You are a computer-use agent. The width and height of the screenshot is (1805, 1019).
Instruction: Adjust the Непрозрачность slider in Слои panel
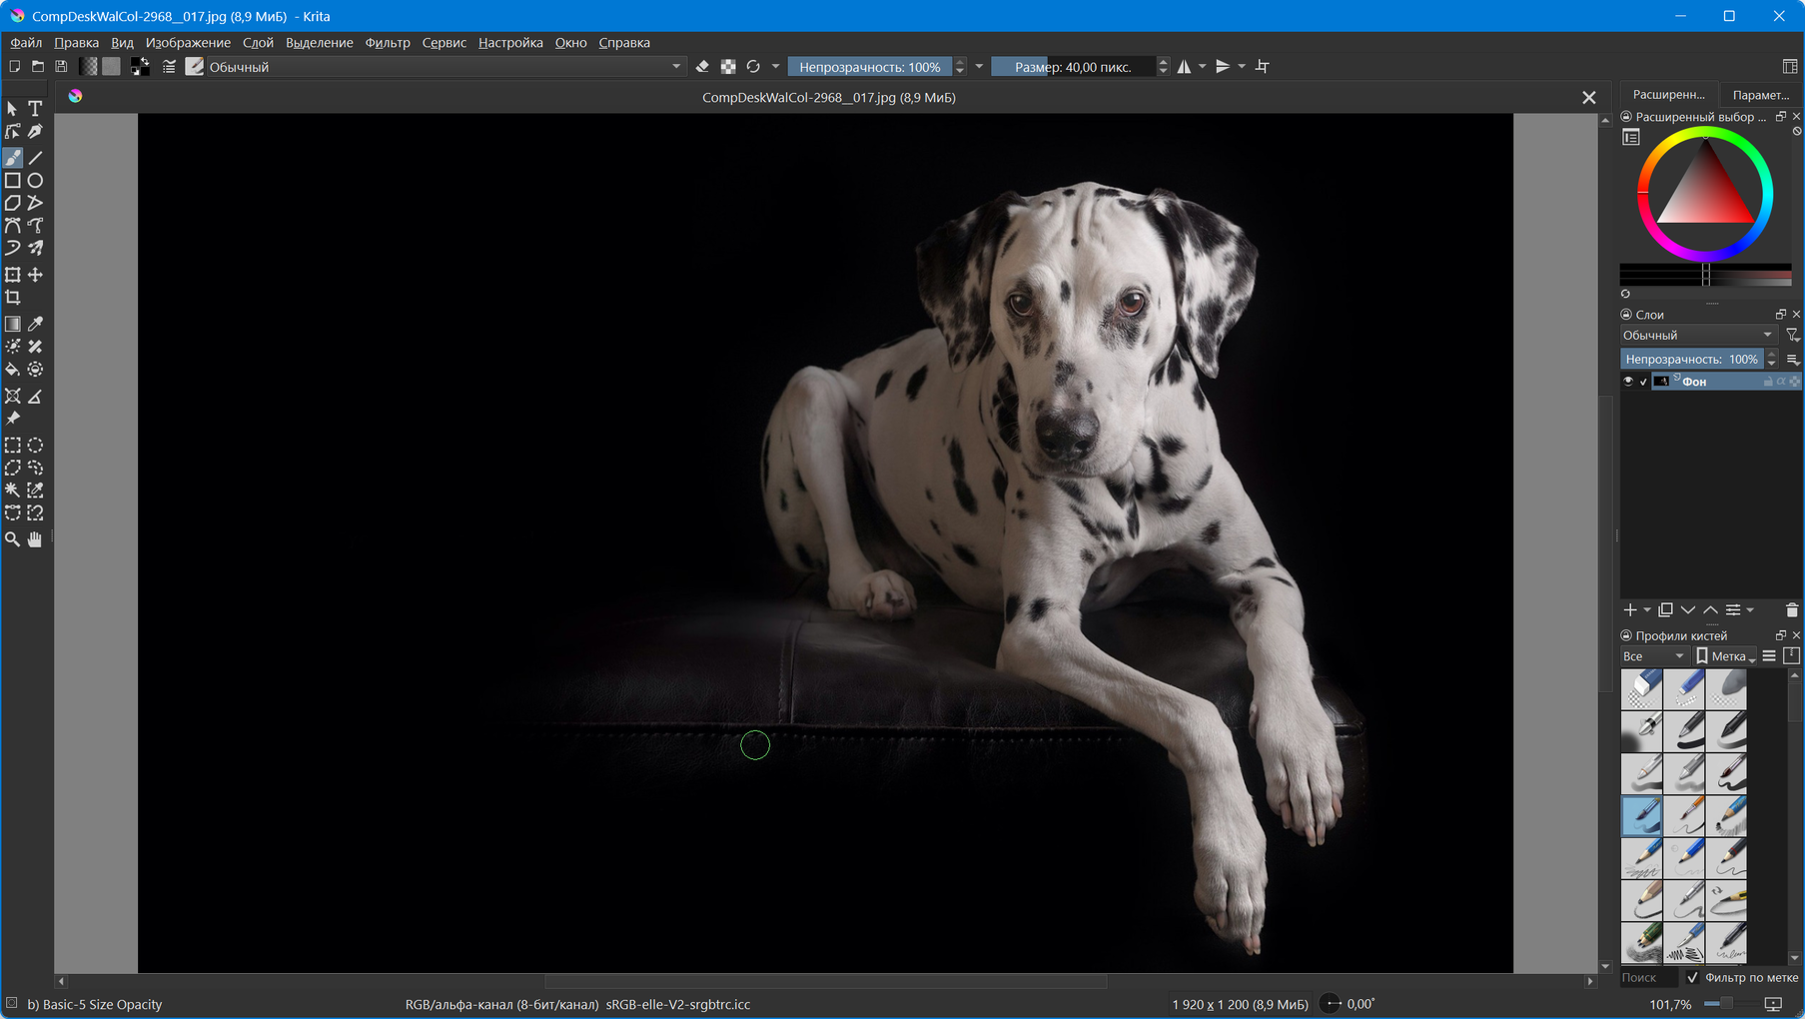[x=1690, y=360]
